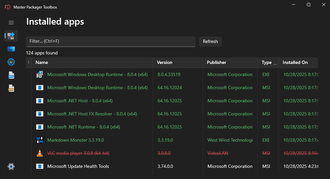Click the icon beside .NET Host FX Resolver
The image size is (330, 179).
coord(39,114)
